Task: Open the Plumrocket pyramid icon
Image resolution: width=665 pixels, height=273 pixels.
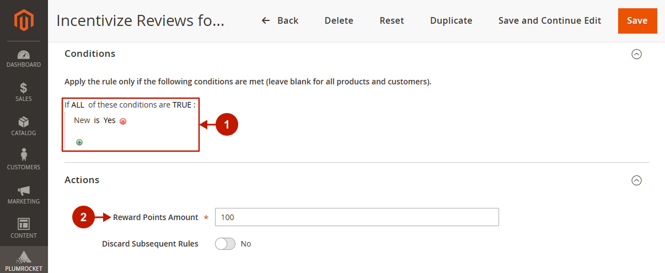Action: [x=24, y=257]
